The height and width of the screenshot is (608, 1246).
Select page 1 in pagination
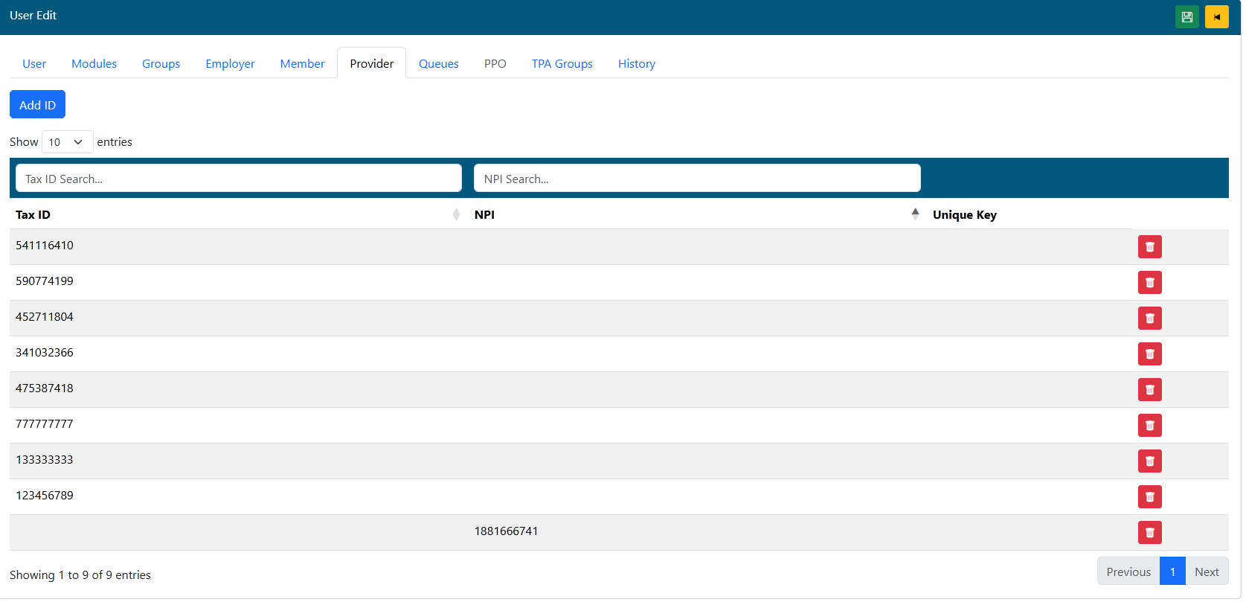pyautogui.click(x=1172, y=572)
